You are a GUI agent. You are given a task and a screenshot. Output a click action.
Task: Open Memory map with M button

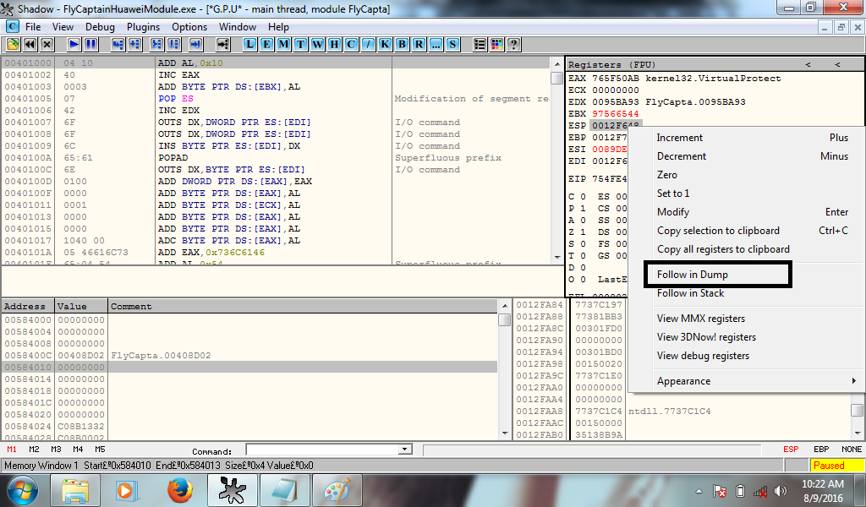284,45
